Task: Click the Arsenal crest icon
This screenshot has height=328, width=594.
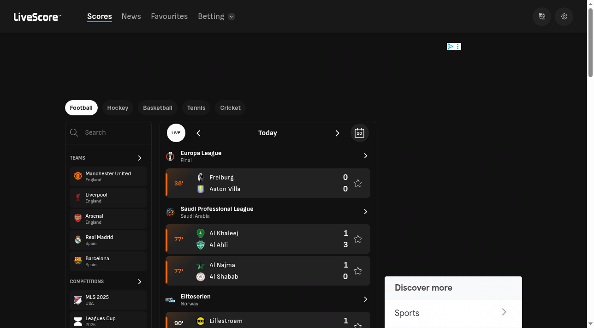Action: tap(78, 219)
